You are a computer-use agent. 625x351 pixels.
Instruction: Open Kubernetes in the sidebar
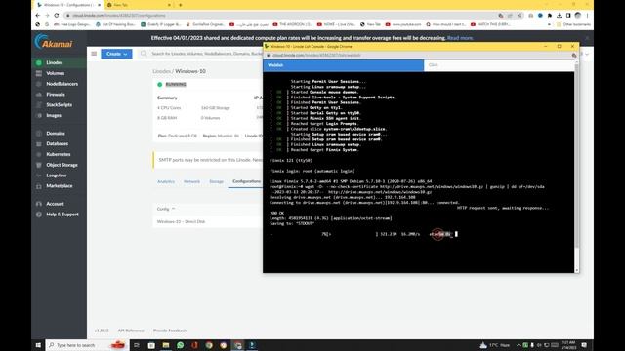pyautogui.click(x=59, y=154)
